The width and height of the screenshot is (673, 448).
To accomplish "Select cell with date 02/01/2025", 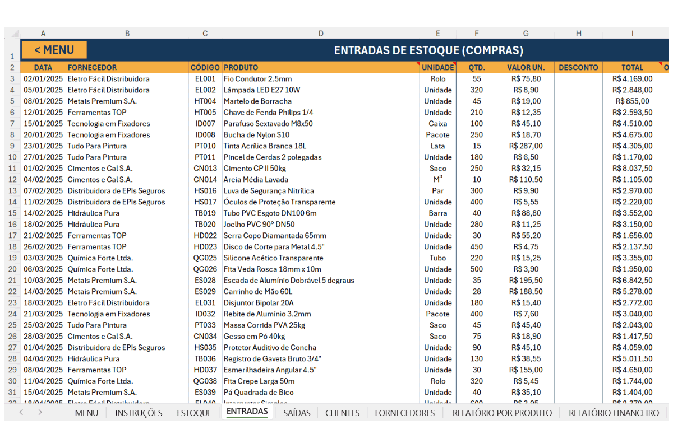I will point(43,79).
